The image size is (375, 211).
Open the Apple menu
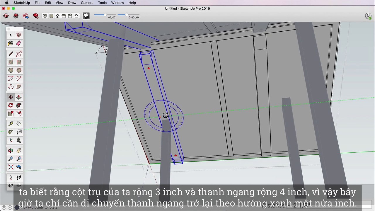pos(6,3)
